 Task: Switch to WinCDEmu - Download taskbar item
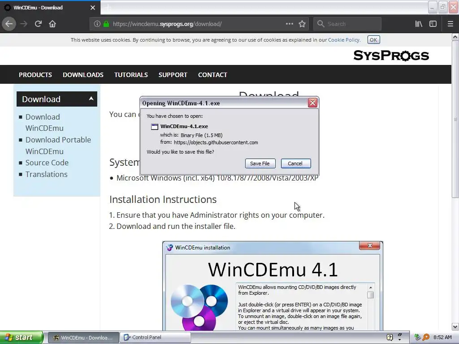pos(83,338)
